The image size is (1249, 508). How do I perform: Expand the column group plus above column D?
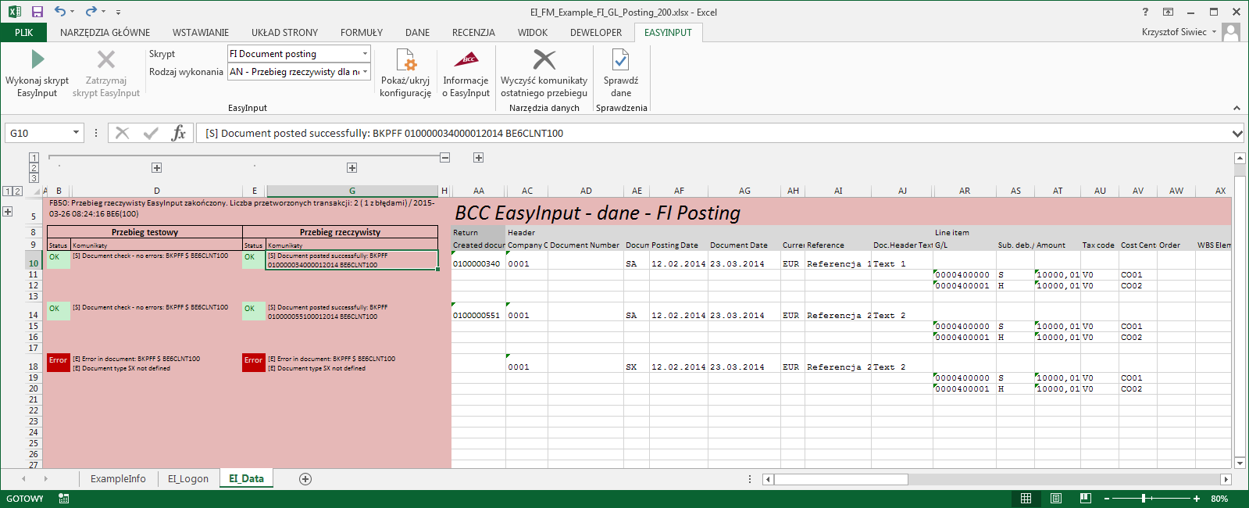tap(156, 168)
